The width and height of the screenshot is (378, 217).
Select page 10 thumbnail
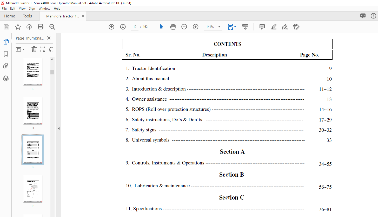(x=33, y=72)
